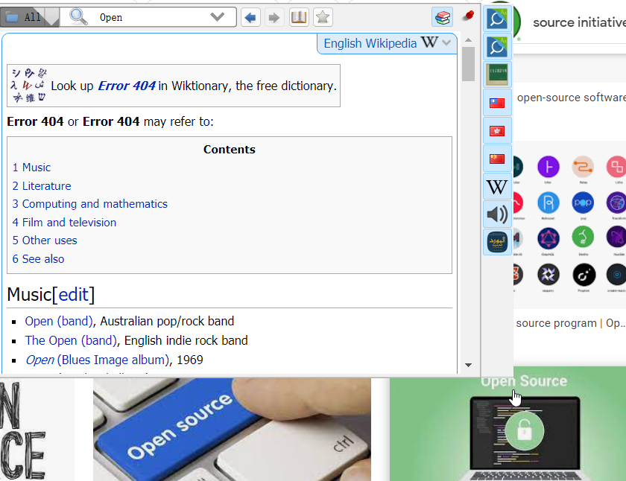Toggle the second magnifier dictionary above the blackboard icon
The width and height of the screenshot is (626, 481).
tap(497, 47)
